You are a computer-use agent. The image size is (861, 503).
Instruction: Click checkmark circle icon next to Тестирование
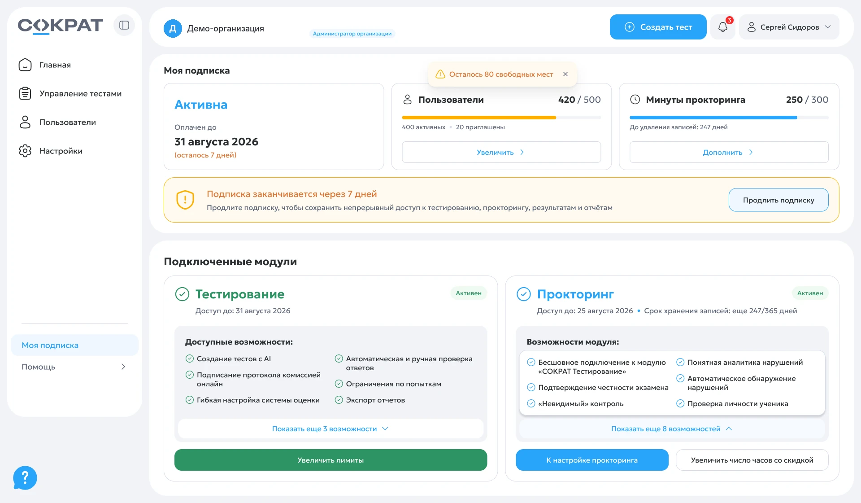[x=182, y=294]
